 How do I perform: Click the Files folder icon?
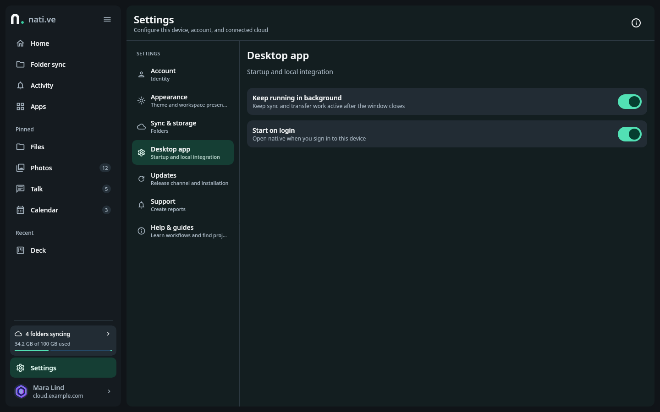pyautogui.click(x=20, y=147)
